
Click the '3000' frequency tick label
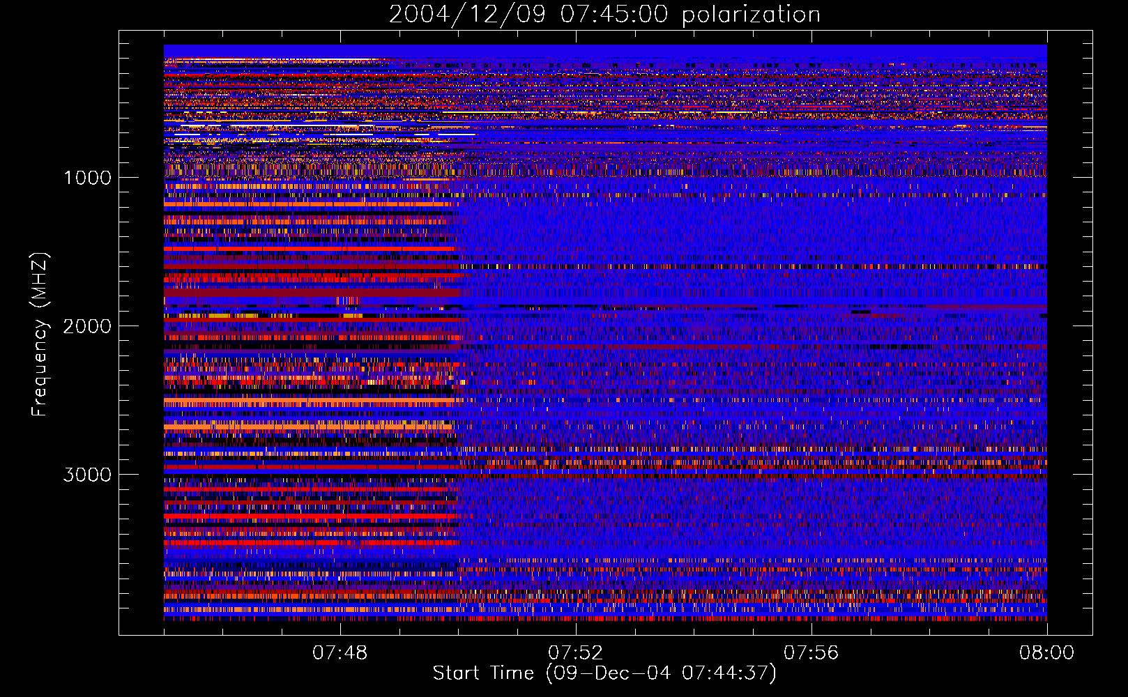87,475
